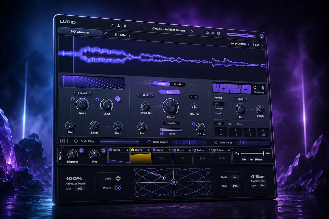Viewport: 329px width, 219px height.
Task: Adjust the Dry/Wet mix slider
Action: [252, 153]
